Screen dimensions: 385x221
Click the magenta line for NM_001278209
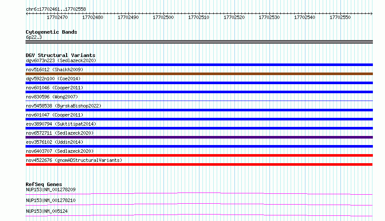(x=199, y=193)
